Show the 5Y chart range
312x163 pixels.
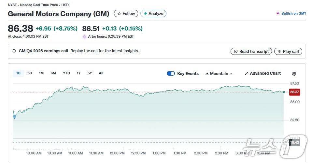point(90,73)
